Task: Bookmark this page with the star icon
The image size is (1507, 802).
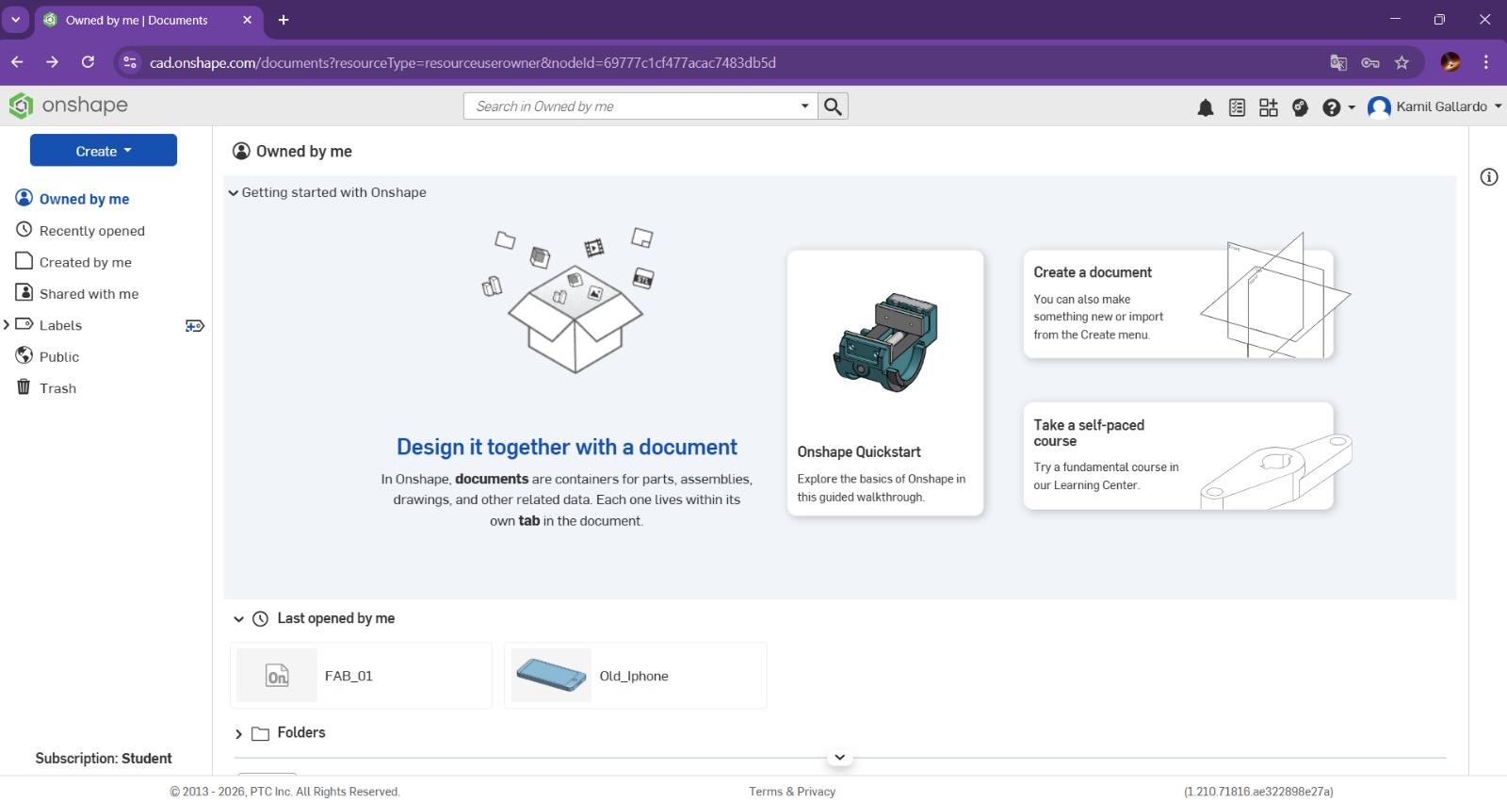Action: [1402, 63]
